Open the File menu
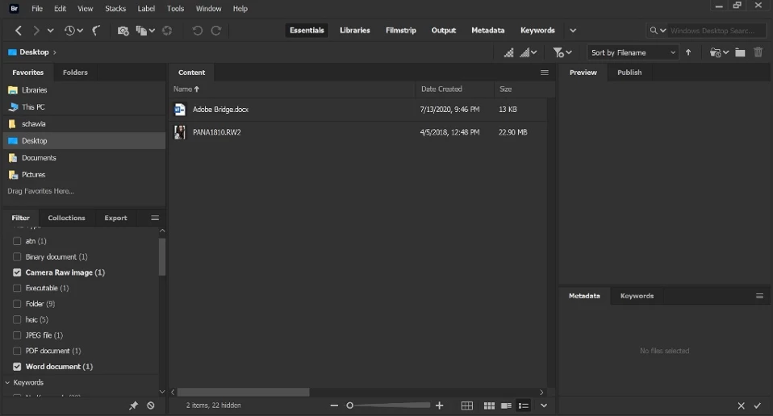773x416 pixels. tap(37, 8)
